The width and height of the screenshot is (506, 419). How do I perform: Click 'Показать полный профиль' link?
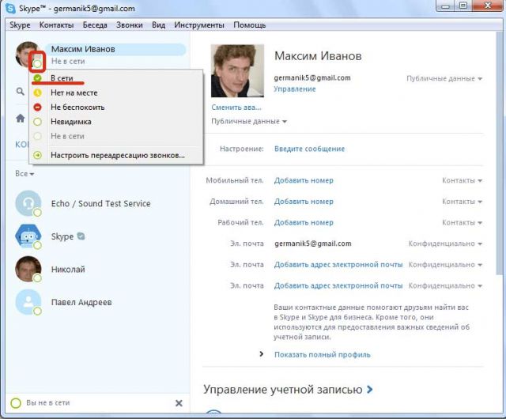323,355
